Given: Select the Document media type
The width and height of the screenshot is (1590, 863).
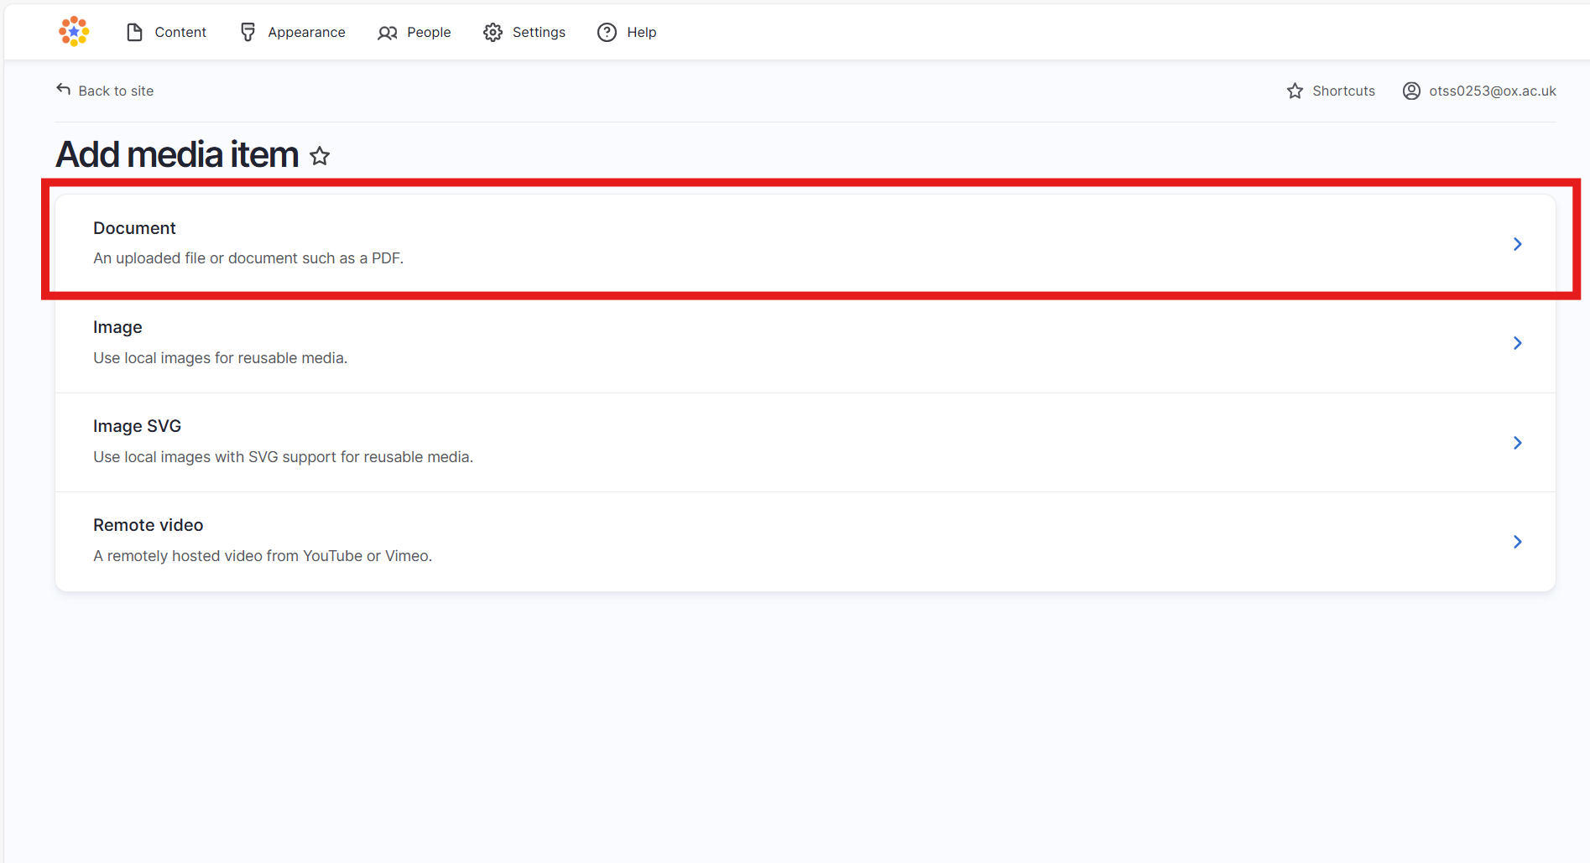Looking at the screenshot, I should tap(134, 227).
